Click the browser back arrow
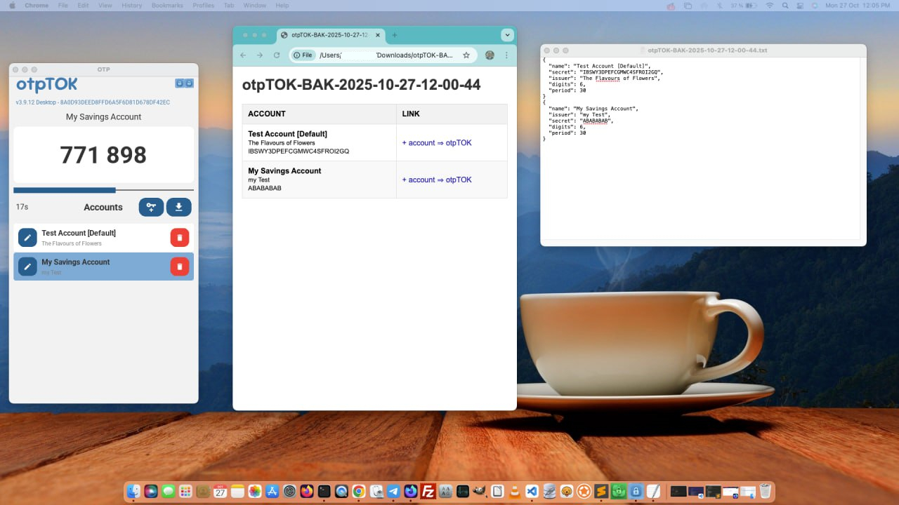This screenshot has height=505, width=899. tap(243, 55)
